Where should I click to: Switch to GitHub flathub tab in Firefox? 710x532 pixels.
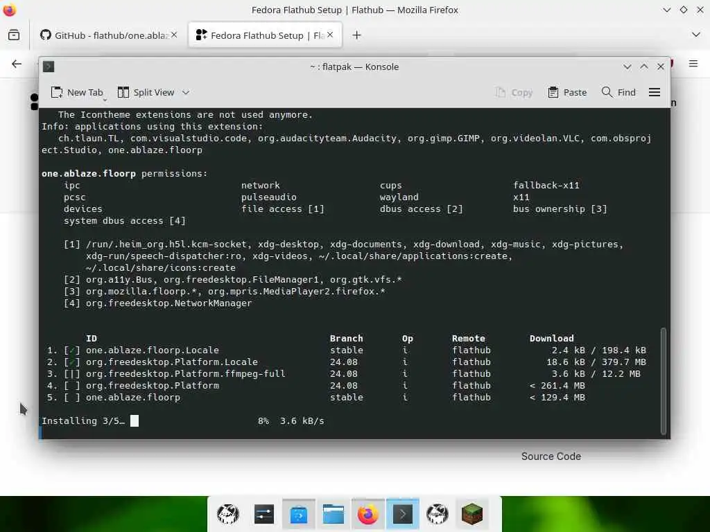(109, 35)
